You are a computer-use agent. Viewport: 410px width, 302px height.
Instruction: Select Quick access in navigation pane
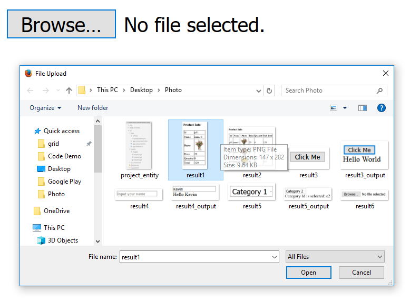tap(57, 131)
